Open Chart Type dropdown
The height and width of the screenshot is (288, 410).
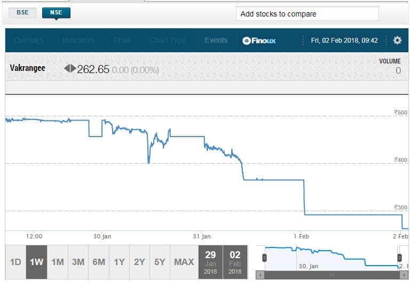click(x=168, y=41)
